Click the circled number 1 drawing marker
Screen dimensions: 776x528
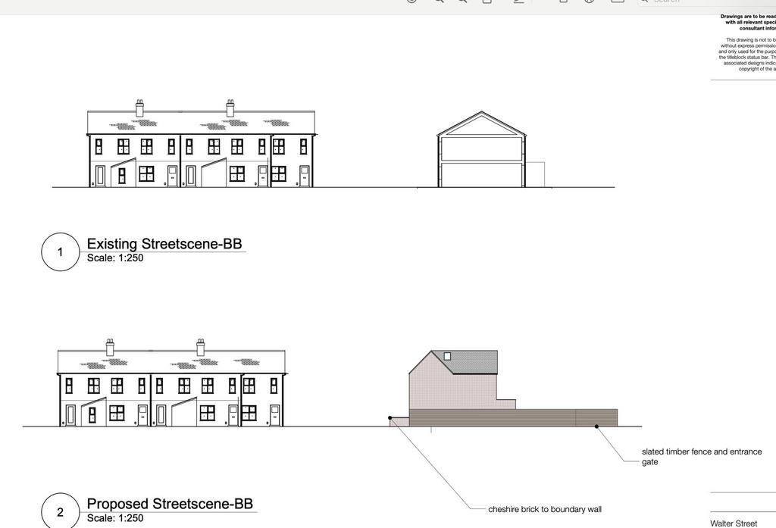61,252
